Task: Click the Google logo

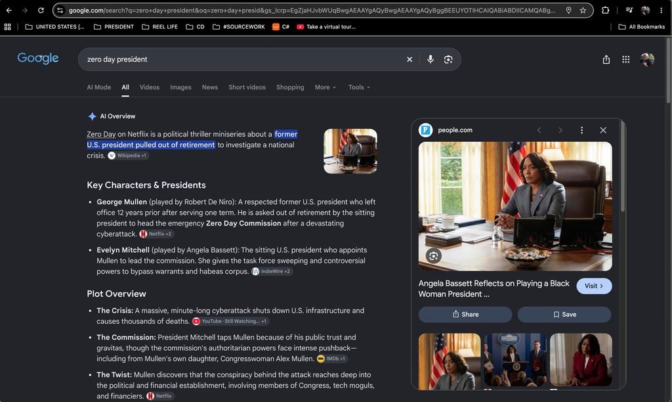Action: coord(37,58)
